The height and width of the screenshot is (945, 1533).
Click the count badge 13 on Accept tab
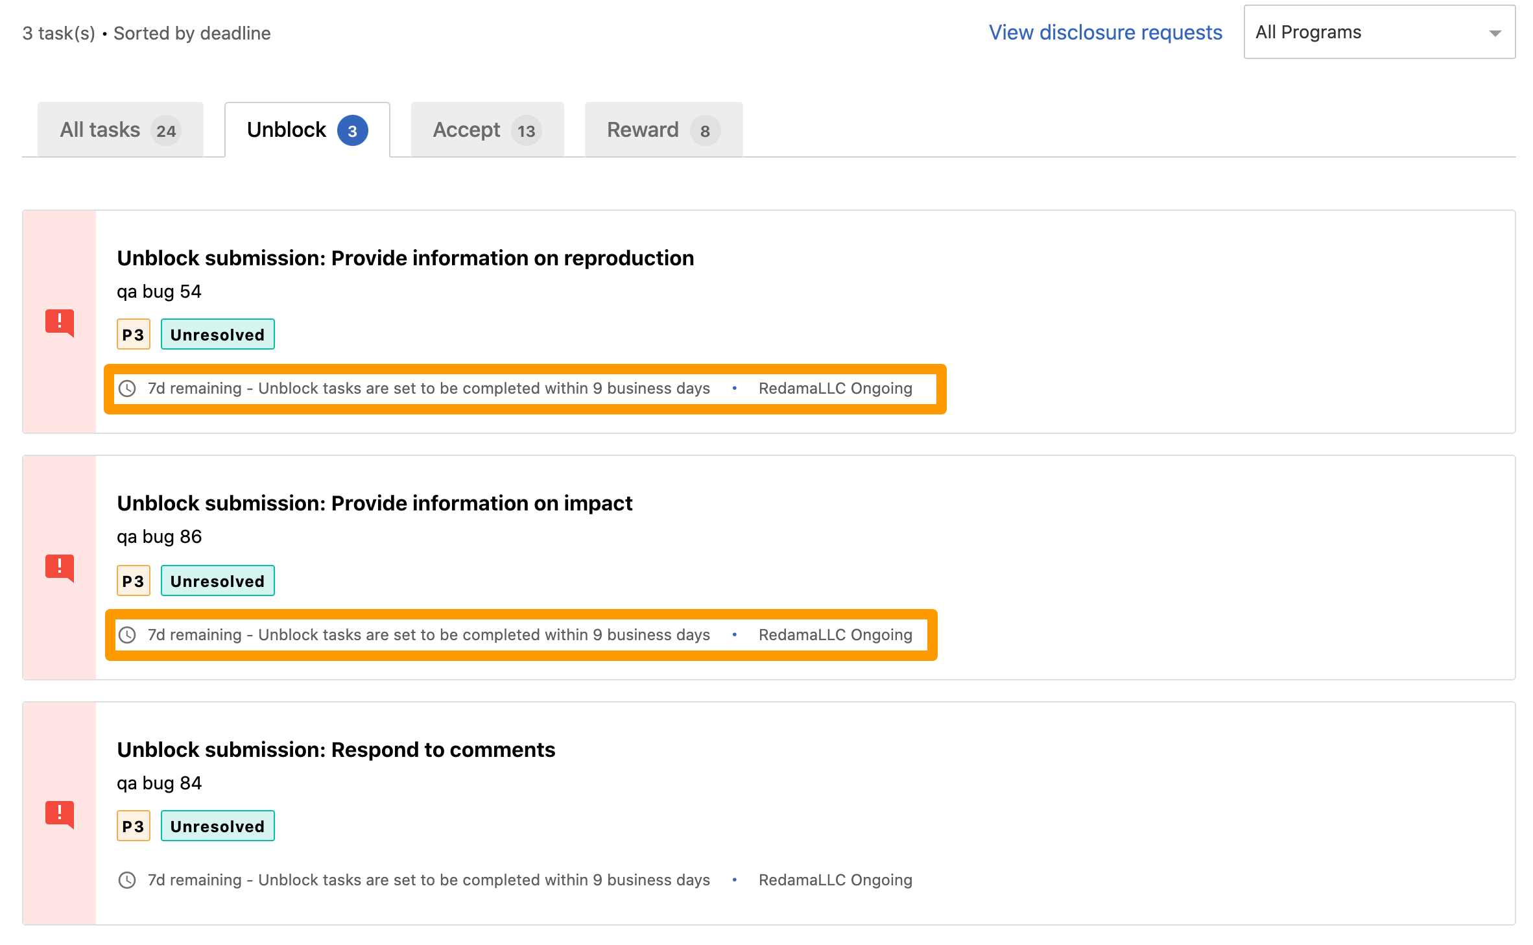(x=527, y=131)
